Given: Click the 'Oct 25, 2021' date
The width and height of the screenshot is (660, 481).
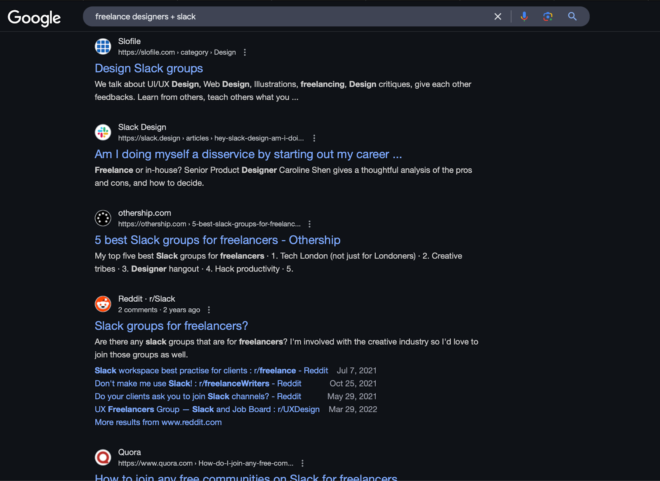Looking at the screenshot, I should [x=353, y=383].
